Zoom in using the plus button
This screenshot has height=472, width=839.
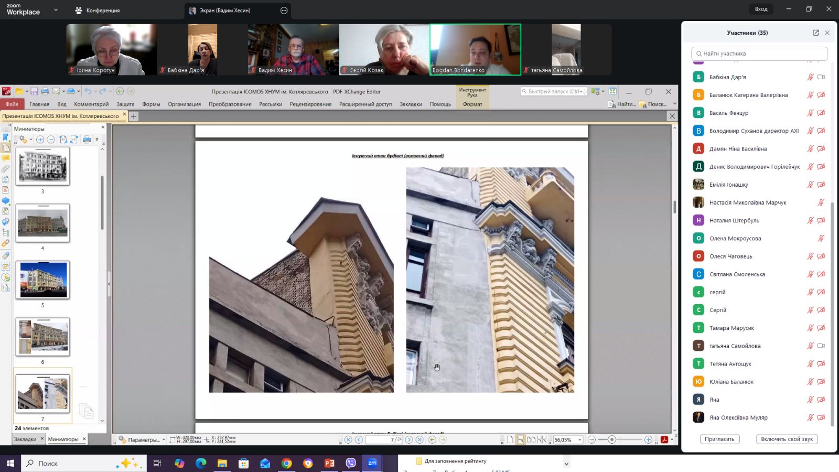point(649,439)
